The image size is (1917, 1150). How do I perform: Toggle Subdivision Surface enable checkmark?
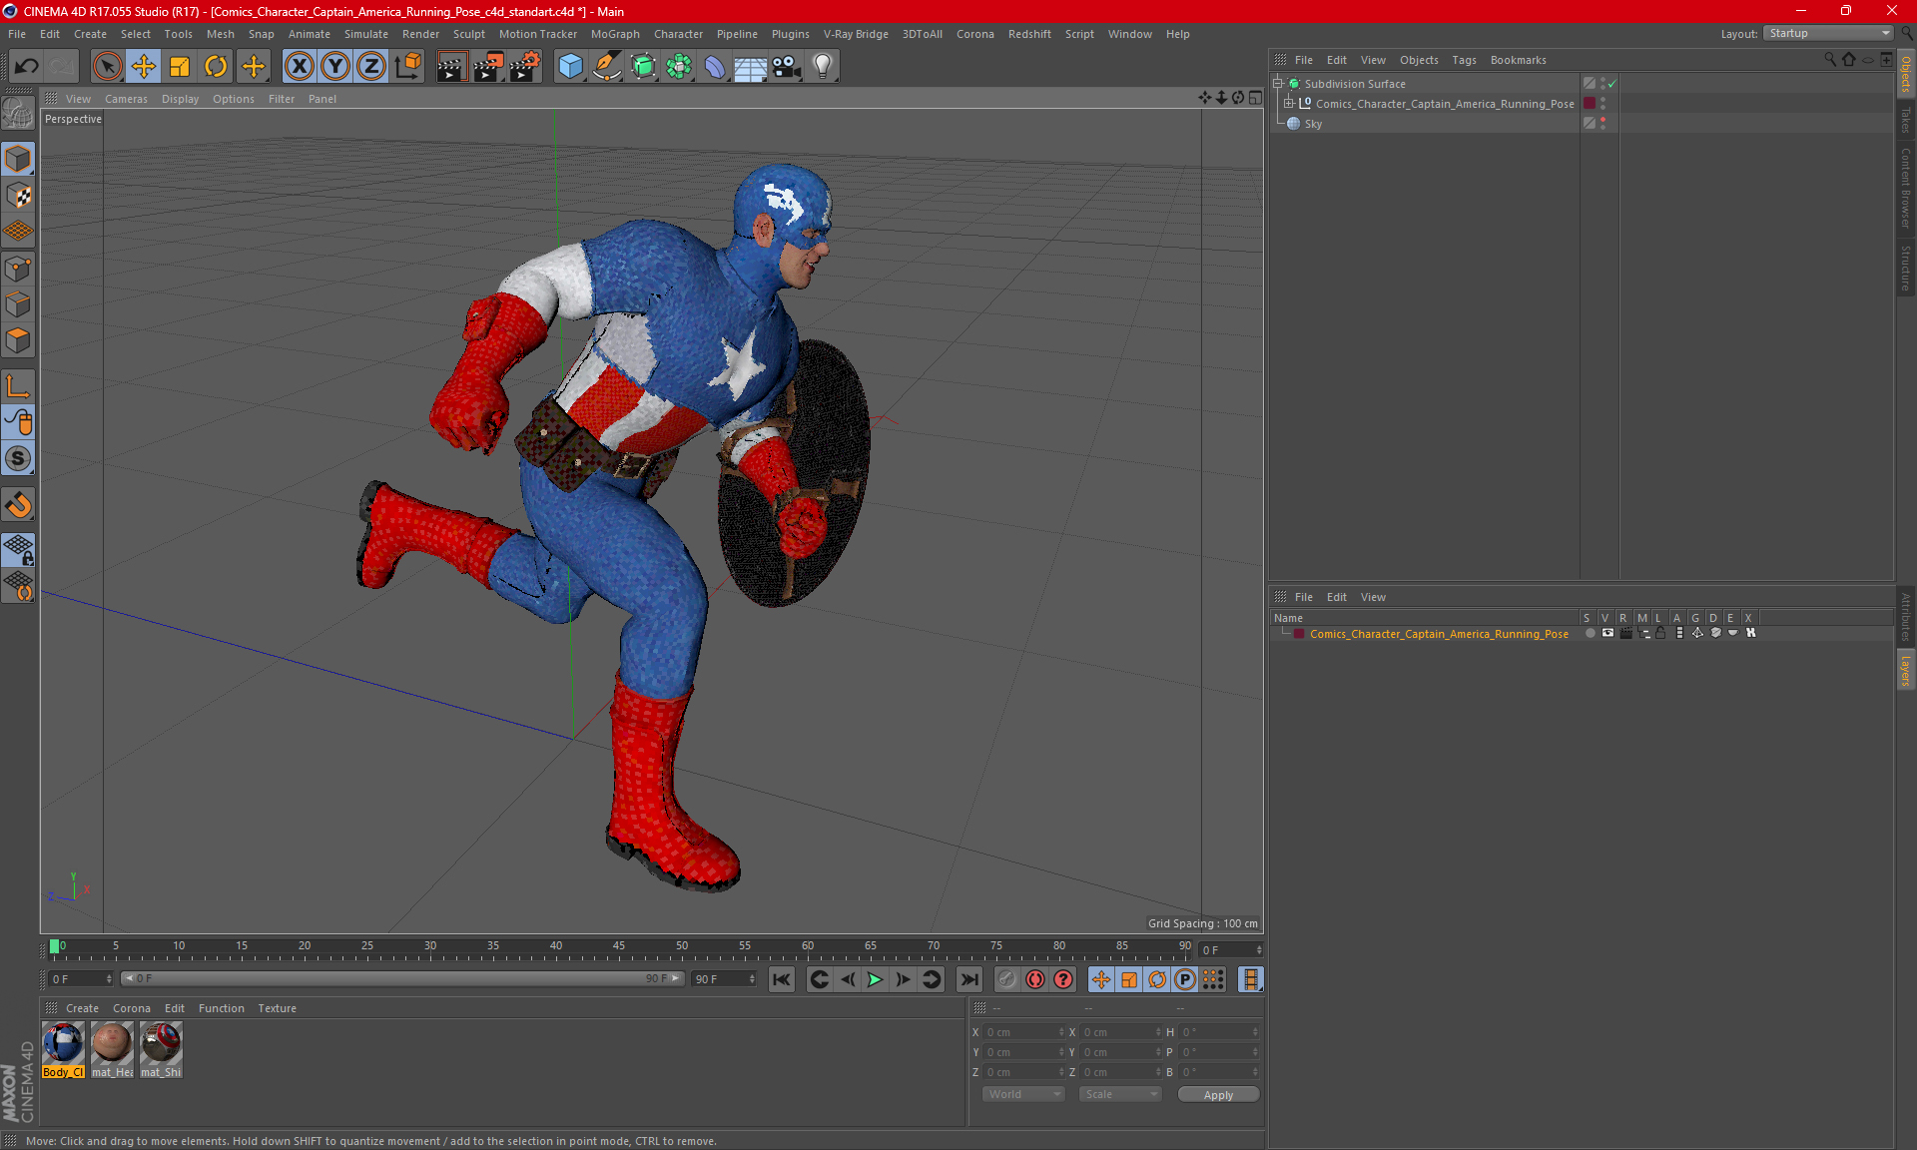(1611, 84)
